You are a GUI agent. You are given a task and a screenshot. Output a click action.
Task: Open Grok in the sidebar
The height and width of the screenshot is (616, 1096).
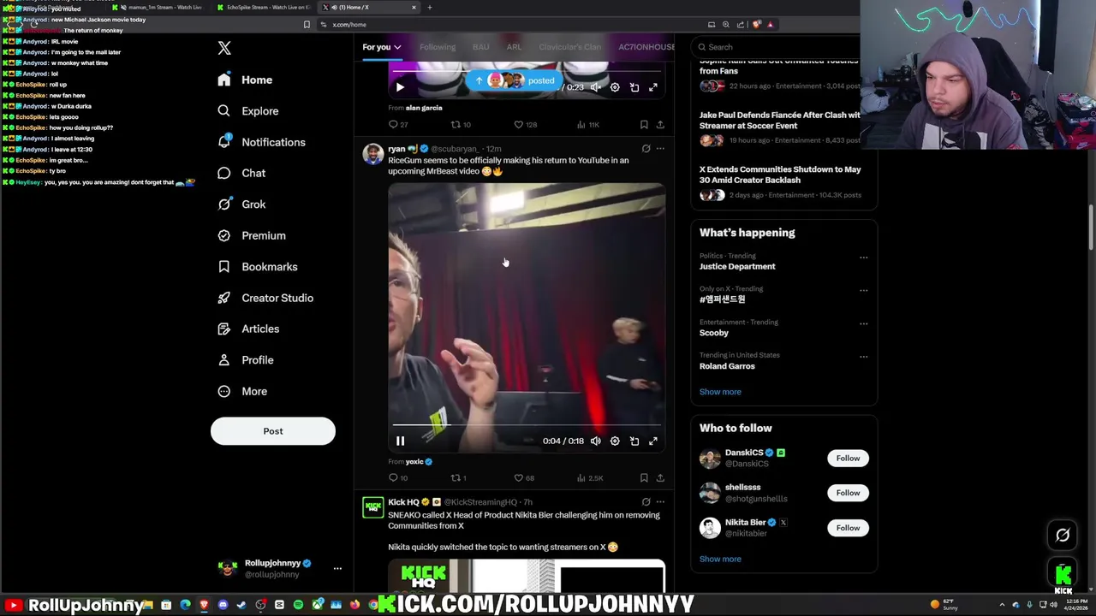point(241,204)
